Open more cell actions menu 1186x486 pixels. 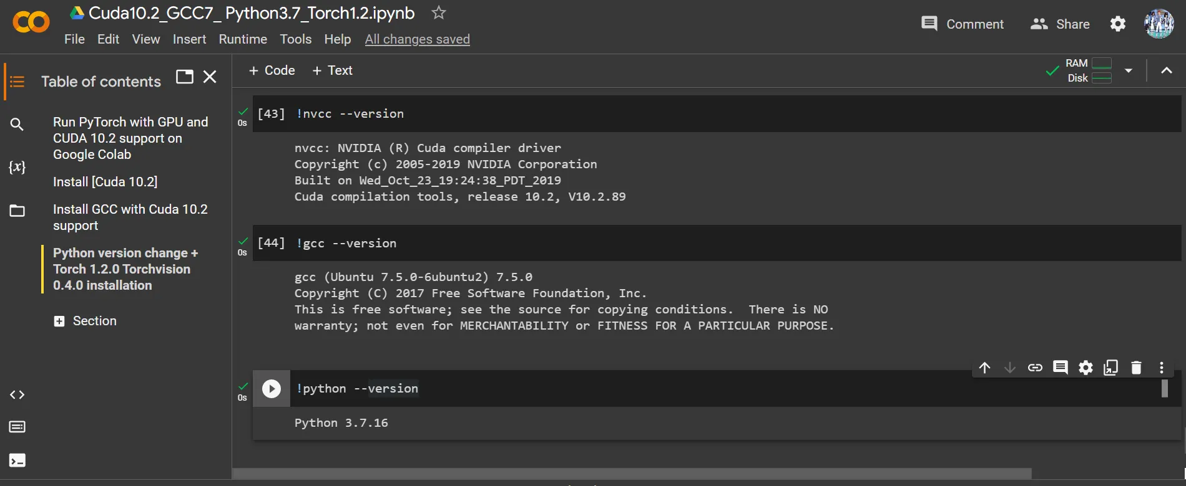pos(1161,368)
